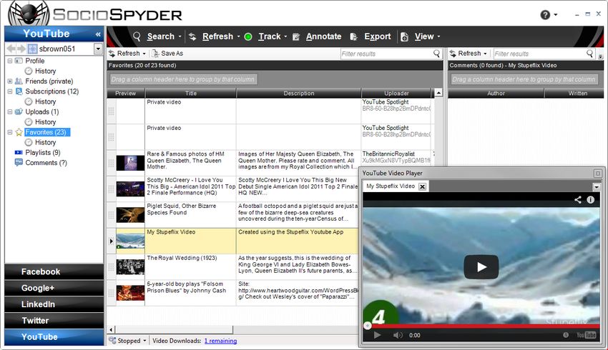Close the My Stupeflix Video tab
This screenshot has width=608, height=350.
[x=423, y=186]
